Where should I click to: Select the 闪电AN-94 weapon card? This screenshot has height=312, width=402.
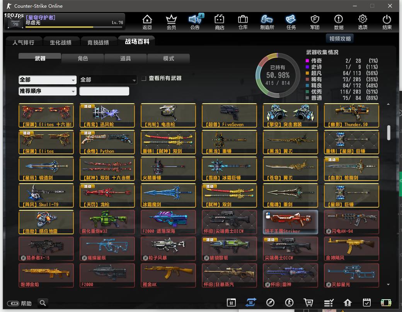point(351,222)
